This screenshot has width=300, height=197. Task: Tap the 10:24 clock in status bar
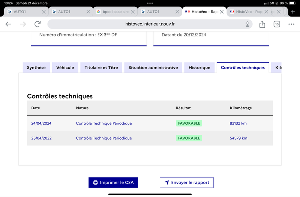coord(8,3)
